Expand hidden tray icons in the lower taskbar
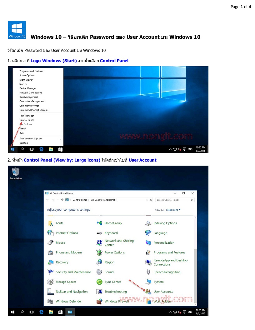Image resolution: width=255 pixels, height=330 pixels. pos(170,312)
